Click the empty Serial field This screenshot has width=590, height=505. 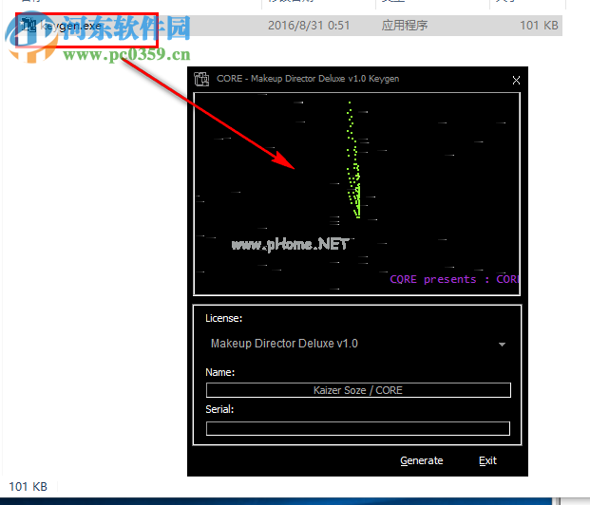tap(358, 429)
